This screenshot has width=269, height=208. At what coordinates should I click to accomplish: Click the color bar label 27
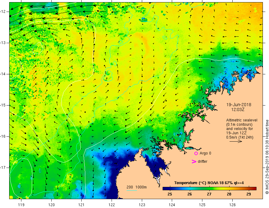pos(209,194)
